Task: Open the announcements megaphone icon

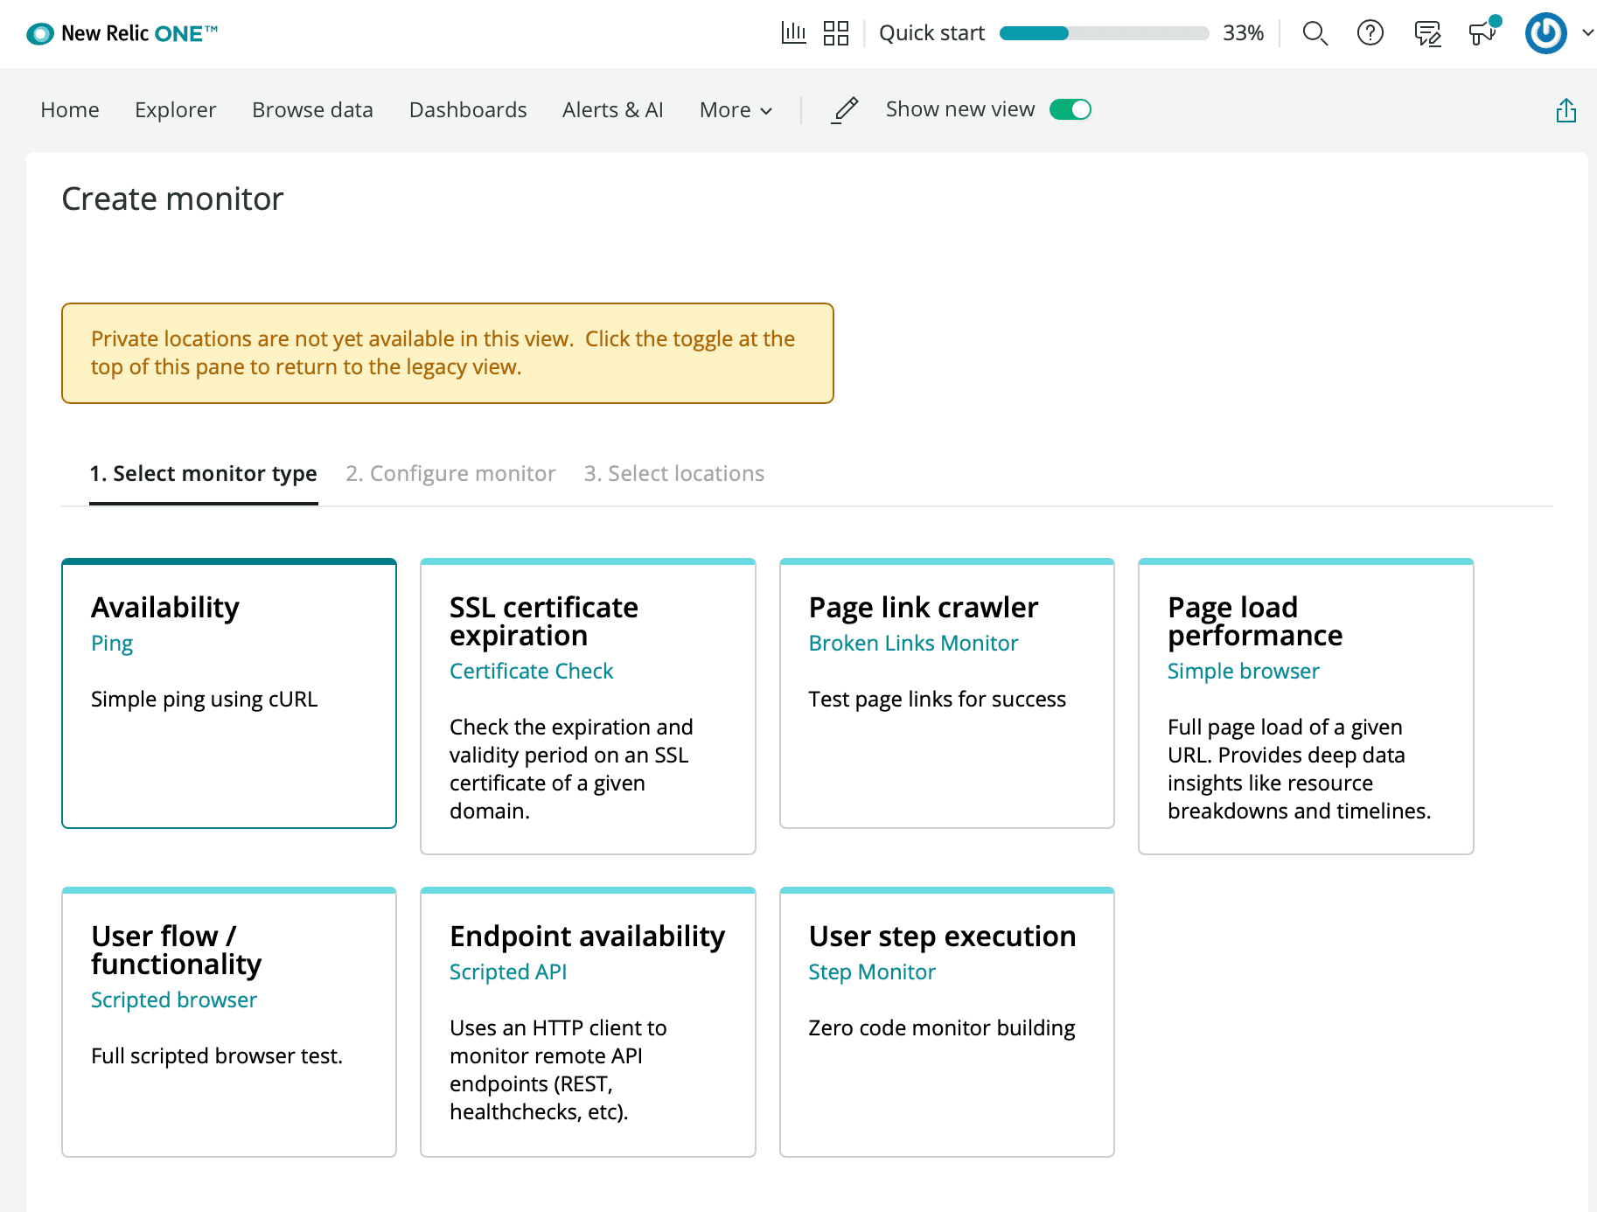Action: 1483,31
